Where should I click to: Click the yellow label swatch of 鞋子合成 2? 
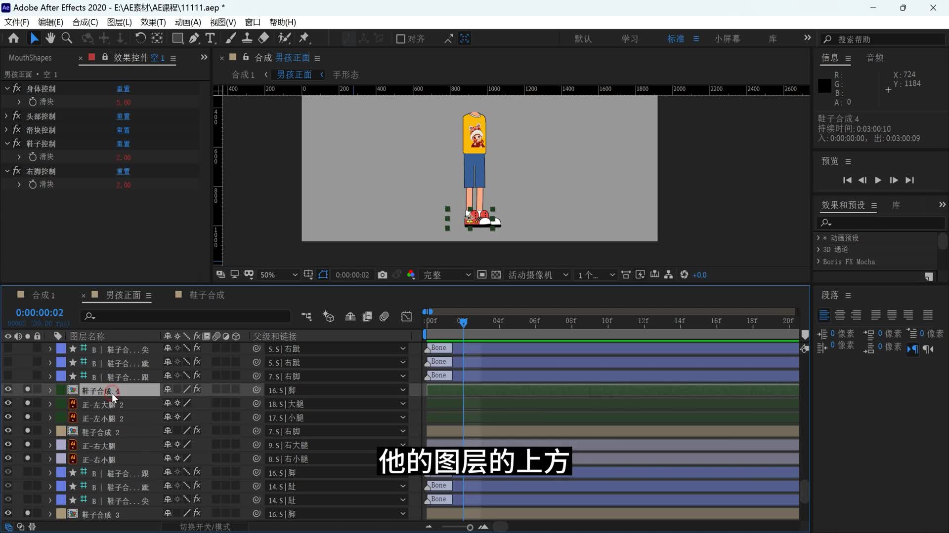point(61,431)
